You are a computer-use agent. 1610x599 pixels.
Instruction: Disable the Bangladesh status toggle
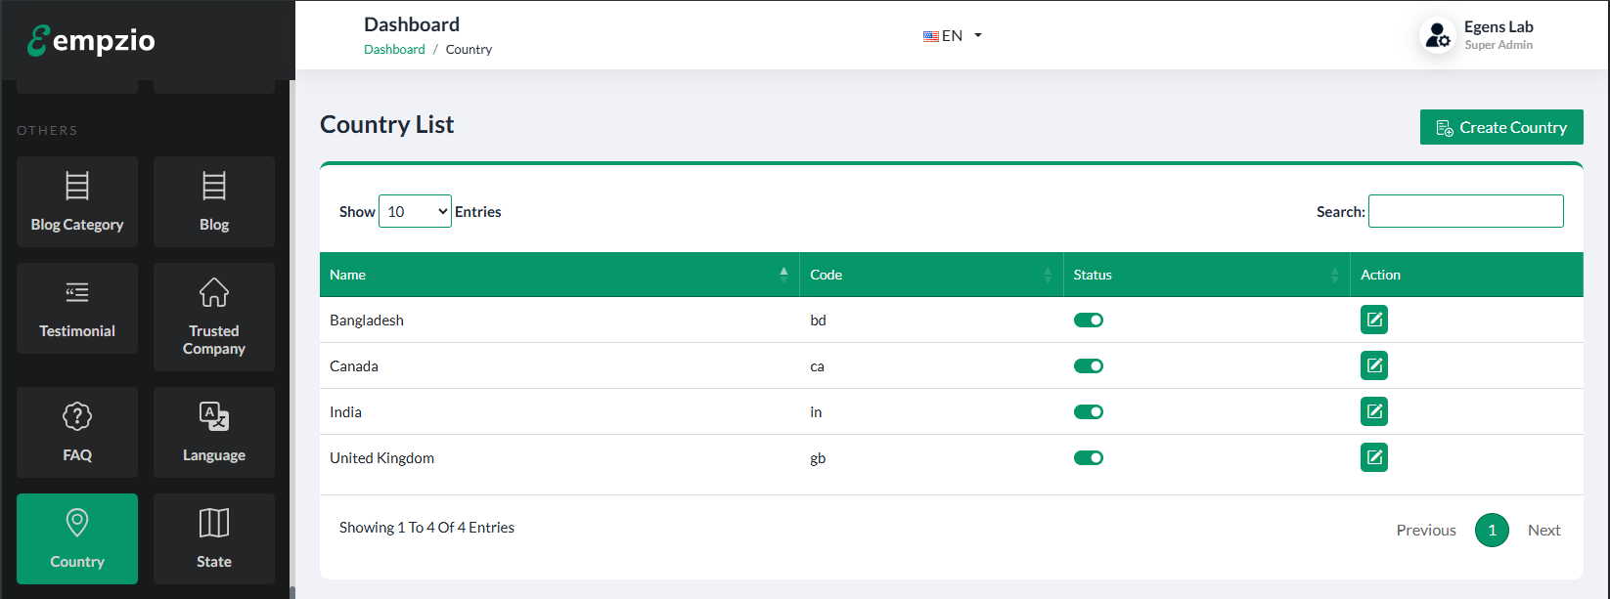(1088, 320)
